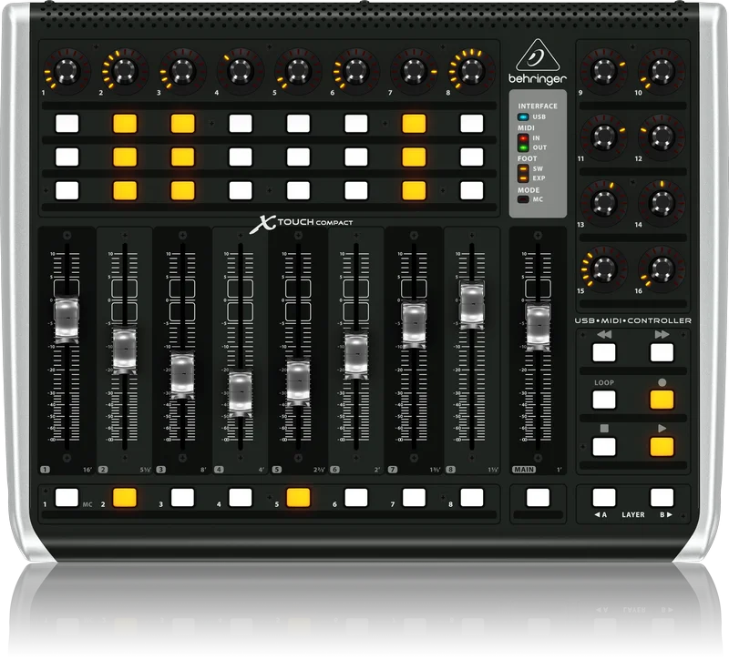Toggle second-row lit button under encoder 2
The image size is (729, 659).
click(x=125, y=157)
